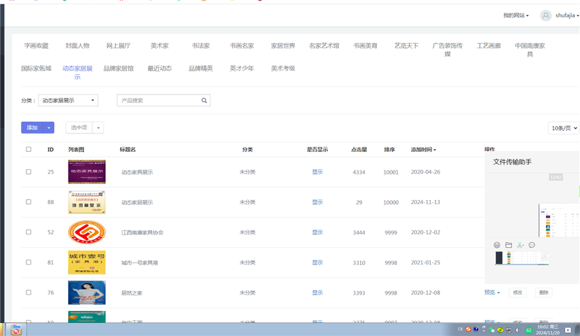580x336 pixels.
Task: Open the 品牌家居馆 tab
Action: pos(119,68)
